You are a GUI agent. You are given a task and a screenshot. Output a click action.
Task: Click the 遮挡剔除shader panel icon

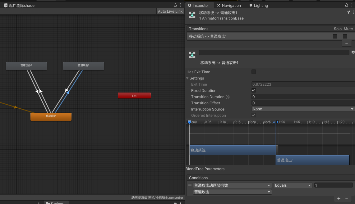tap(6, 5)
